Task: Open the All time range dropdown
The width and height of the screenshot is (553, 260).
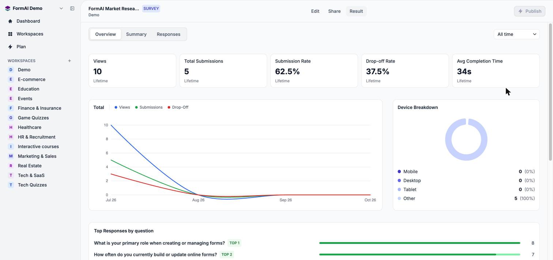Action: point(516,34)
